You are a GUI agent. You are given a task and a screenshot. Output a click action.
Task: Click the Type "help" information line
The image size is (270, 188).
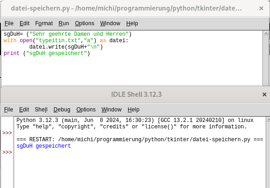131,127
